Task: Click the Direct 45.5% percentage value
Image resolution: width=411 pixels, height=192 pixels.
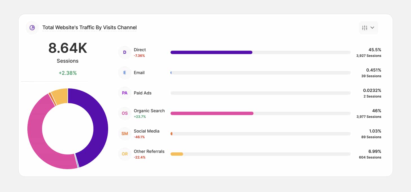Action: (375, 50)
